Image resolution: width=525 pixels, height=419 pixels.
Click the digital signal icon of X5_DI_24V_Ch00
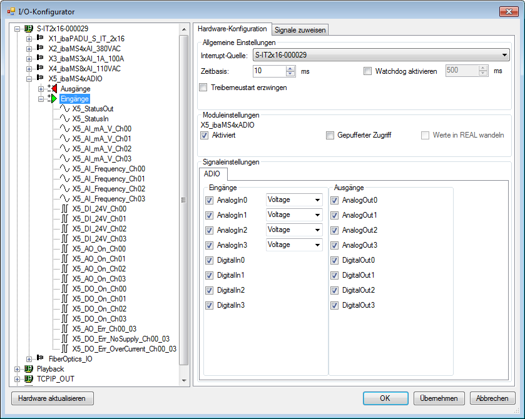65,209
